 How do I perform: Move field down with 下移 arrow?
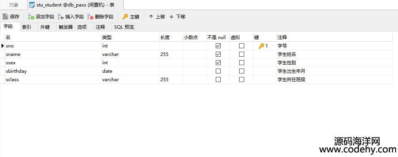[172, 17]
